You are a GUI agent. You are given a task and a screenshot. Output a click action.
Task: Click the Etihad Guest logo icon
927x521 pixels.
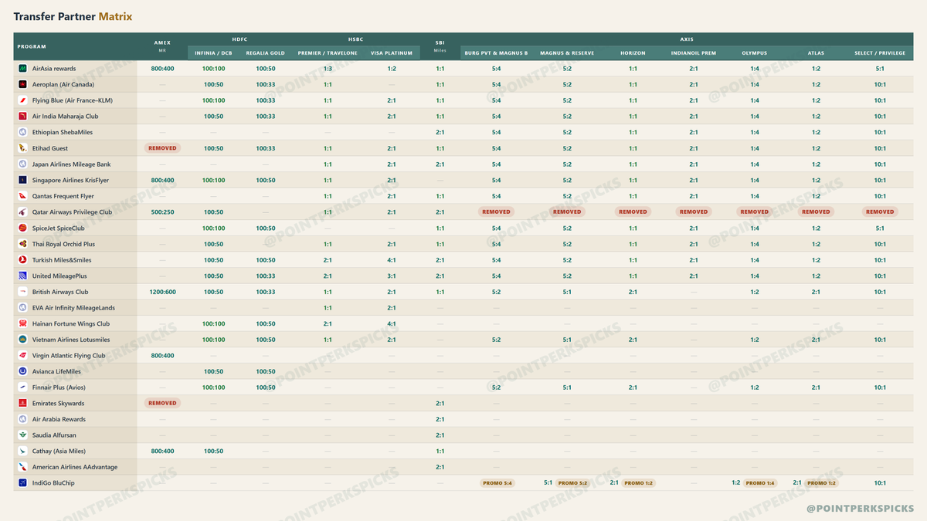pos(23,148)
